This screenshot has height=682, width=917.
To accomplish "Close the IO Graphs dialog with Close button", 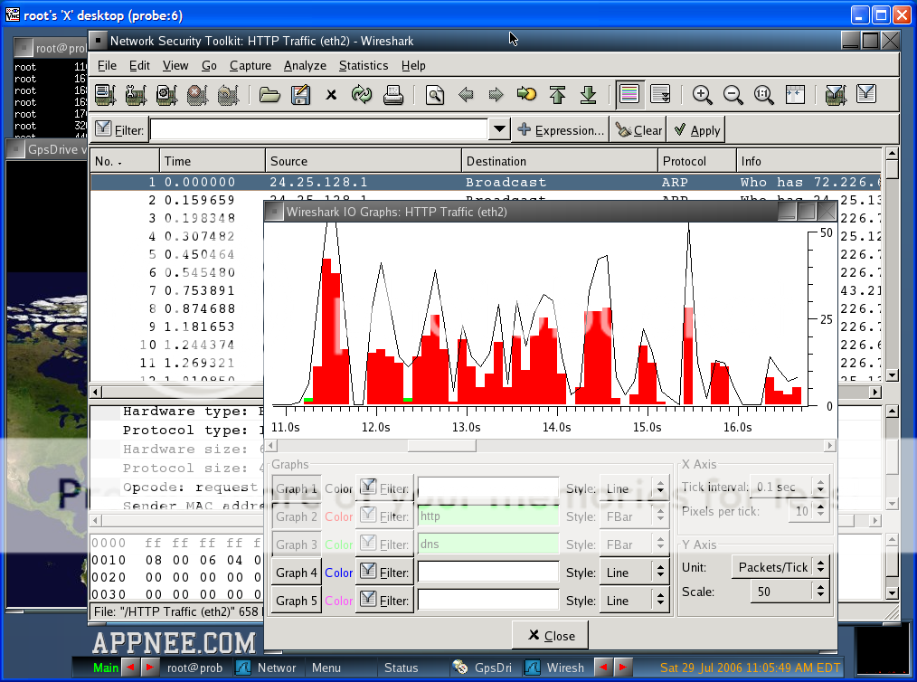I will click(550, 635).
